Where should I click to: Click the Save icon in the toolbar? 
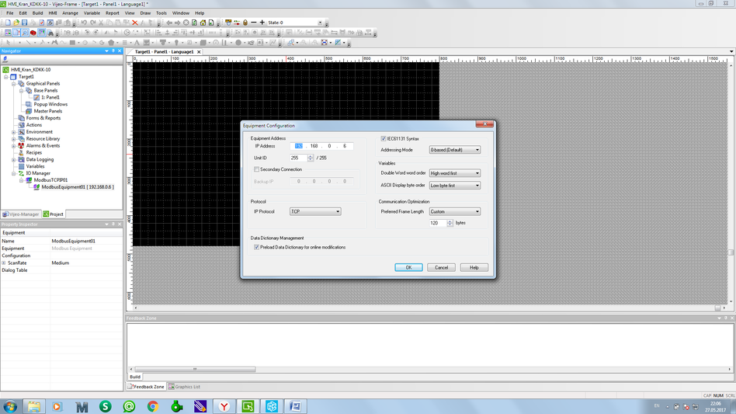(24, 23)
